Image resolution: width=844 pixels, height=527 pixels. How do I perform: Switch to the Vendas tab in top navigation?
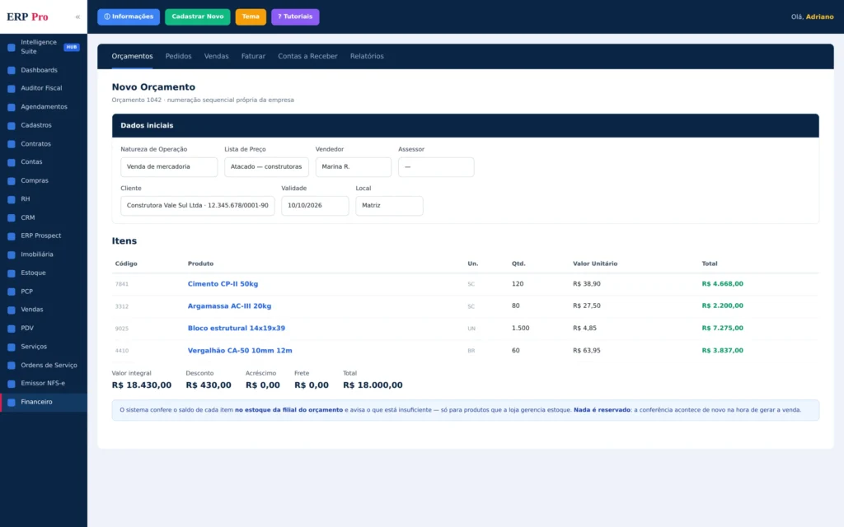point(217,56)
